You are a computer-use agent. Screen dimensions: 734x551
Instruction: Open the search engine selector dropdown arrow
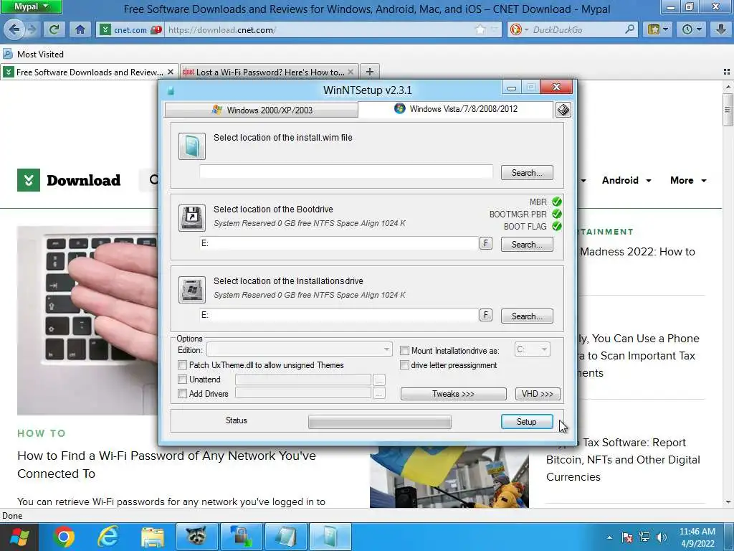[x=526, y=30]
